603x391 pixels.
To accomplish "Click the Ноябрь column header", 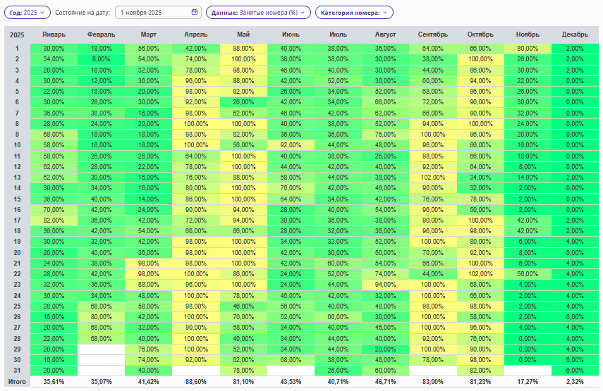I will (528, 35).
